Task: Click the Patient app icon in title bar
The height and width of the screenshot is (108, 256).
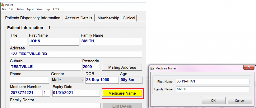Action: coord(3,5)
